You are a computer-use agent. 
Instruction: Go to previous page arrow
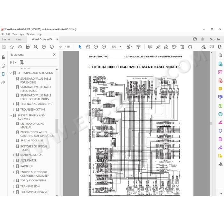pyautogui.click(x=44, y=47)
